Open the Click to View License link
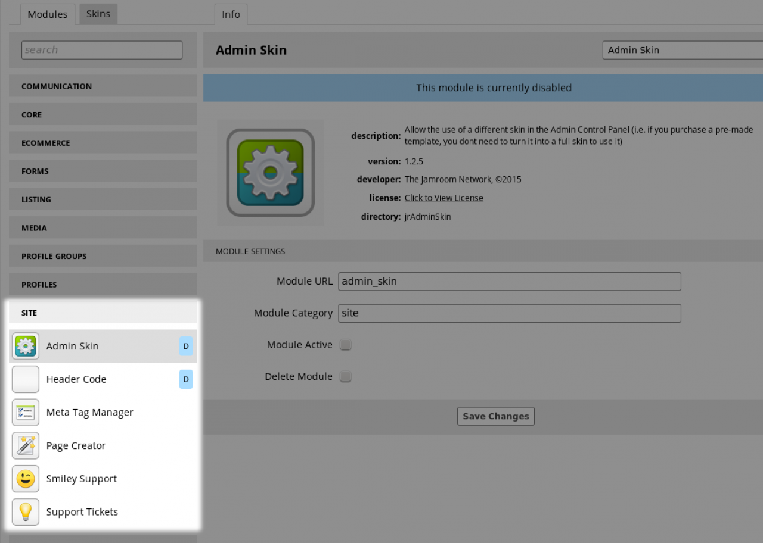This screenshot has height=543, width=763. coord(443,198)
